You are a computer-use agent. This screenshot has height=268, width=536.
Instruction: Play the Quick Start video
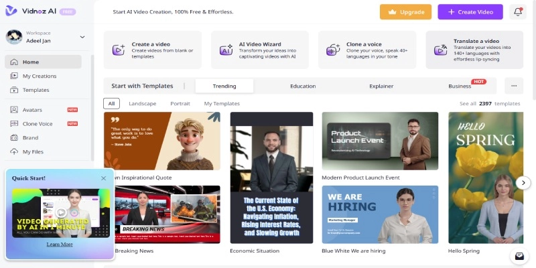point(60,213)
